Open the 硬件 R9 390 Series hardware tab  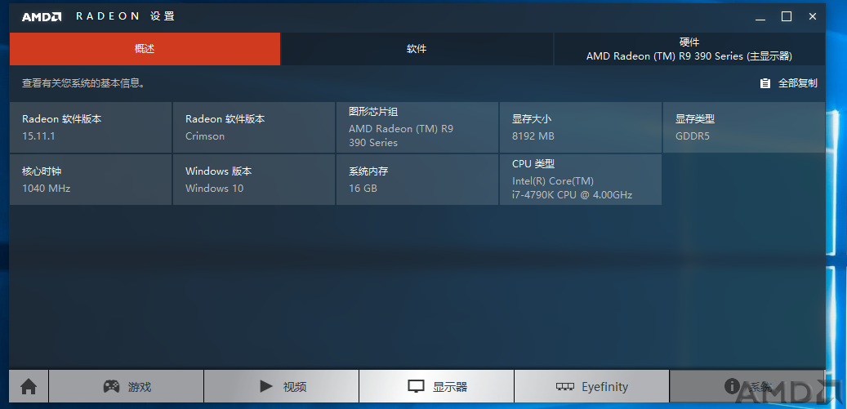(689, 49)
